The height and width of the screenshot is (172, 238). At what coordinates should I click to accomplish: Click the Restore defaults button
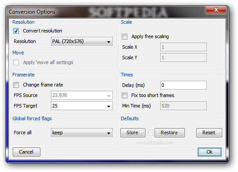pos(169,133)
